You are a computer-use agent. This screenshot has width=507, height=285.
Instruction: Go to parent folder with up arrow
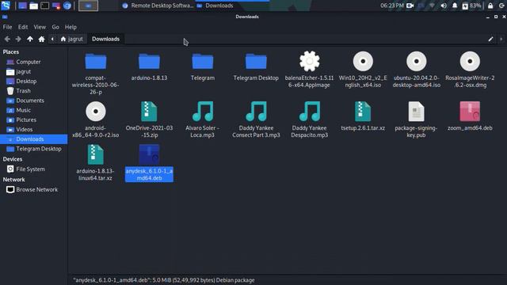(x=30, y=39)
